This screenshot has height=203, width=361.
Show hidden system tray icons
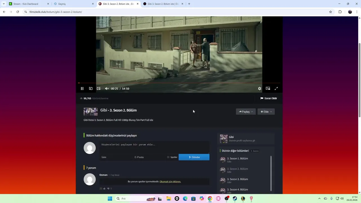pos(319,198)
